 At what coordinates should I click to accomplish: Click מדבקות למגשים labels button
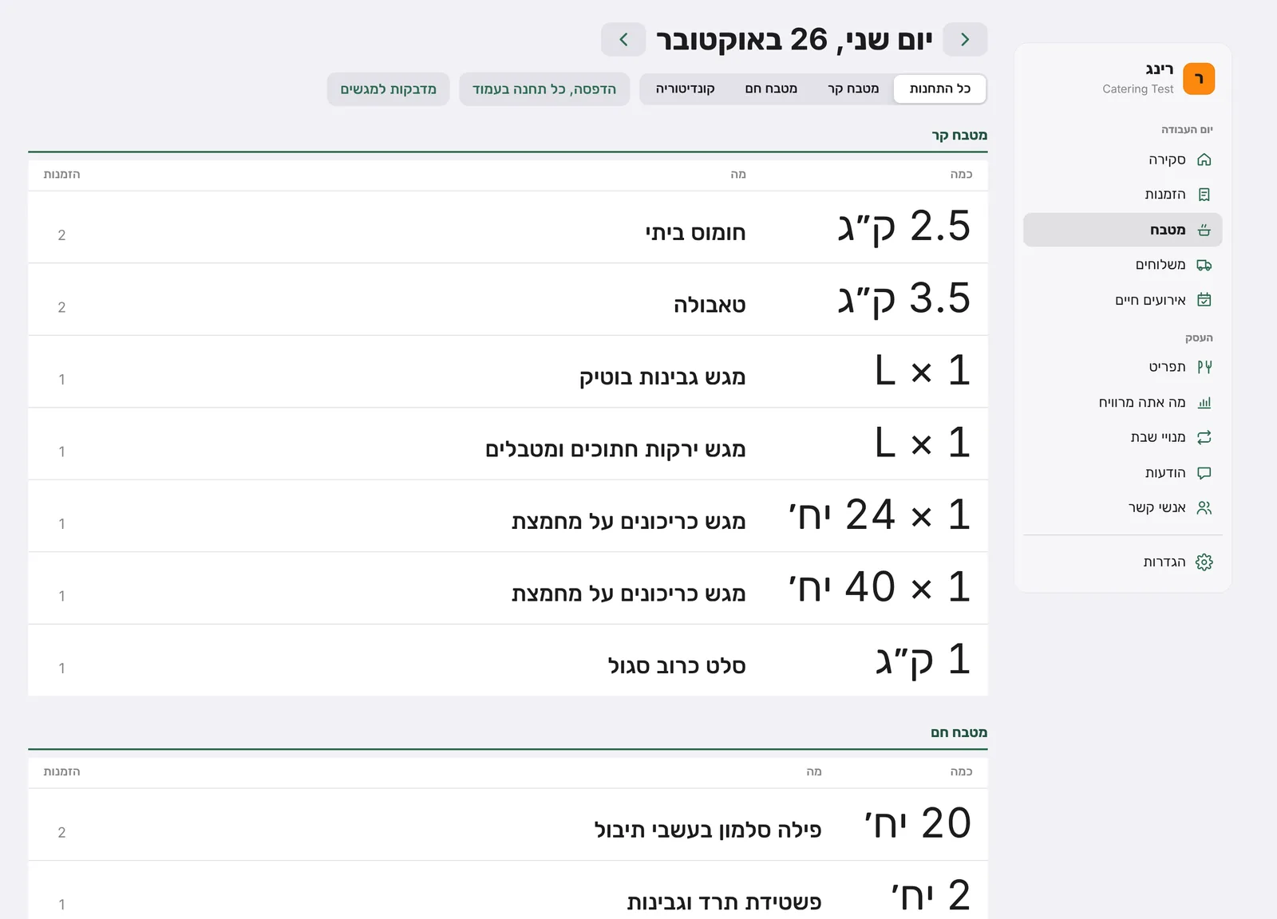coord(389,89)
